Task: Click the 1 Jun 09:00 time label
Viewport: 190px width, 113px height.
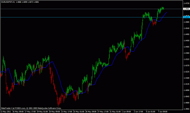Action: click(x=126, y=112)
